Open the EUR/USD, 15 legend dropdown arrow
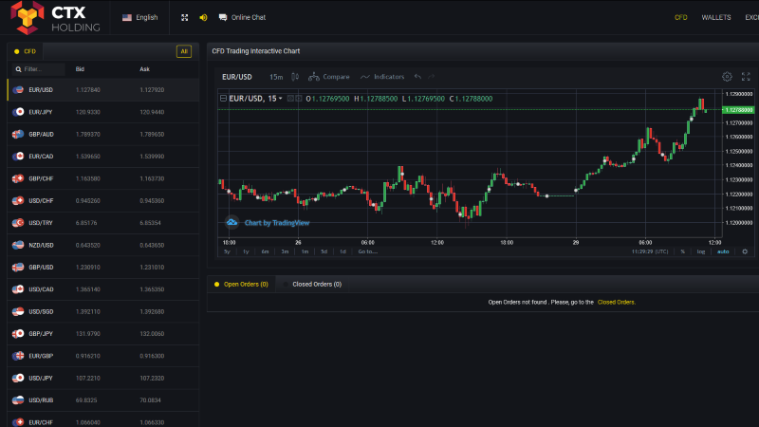Image resolution: width=759 pixels, height=427 pixels. 280,99
